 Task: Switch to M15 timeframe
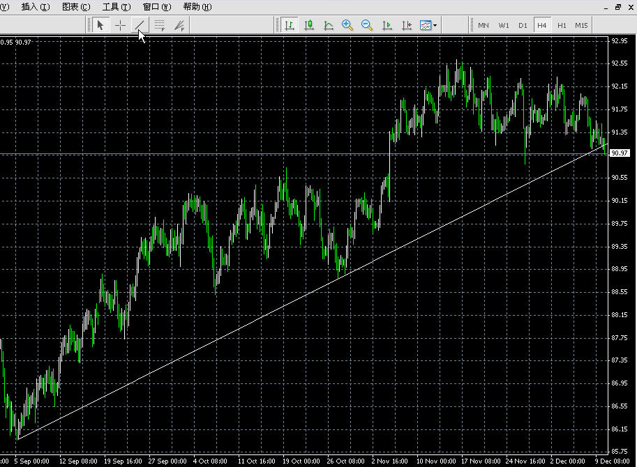click(581, 25)
